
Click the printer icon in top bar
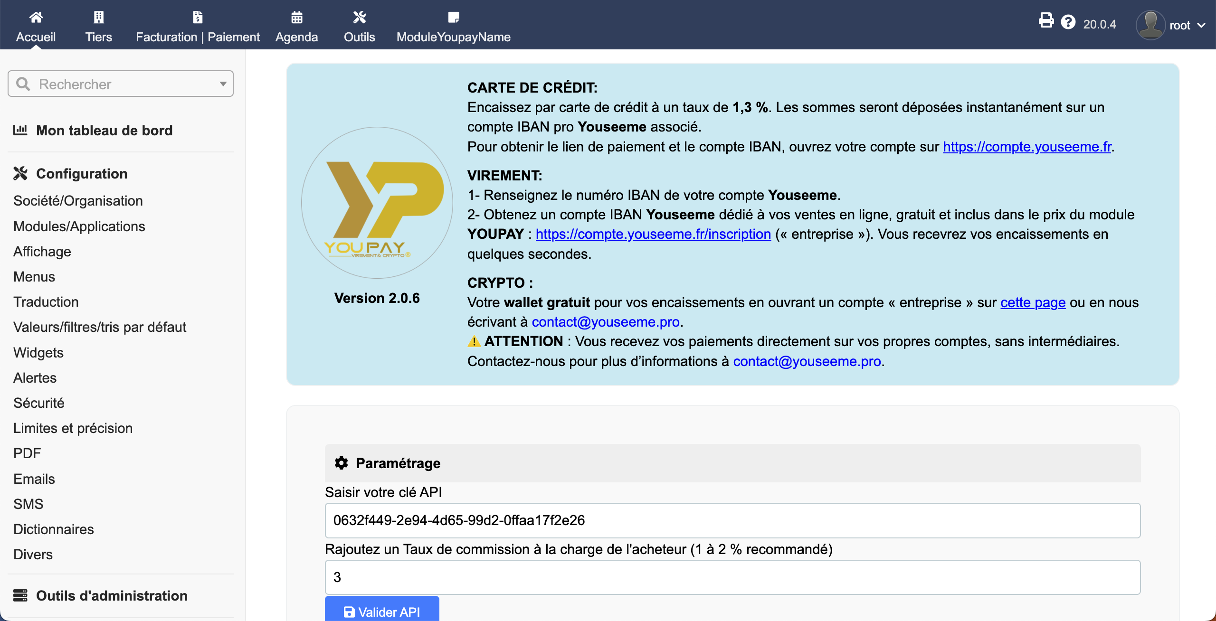point(1046,21)
